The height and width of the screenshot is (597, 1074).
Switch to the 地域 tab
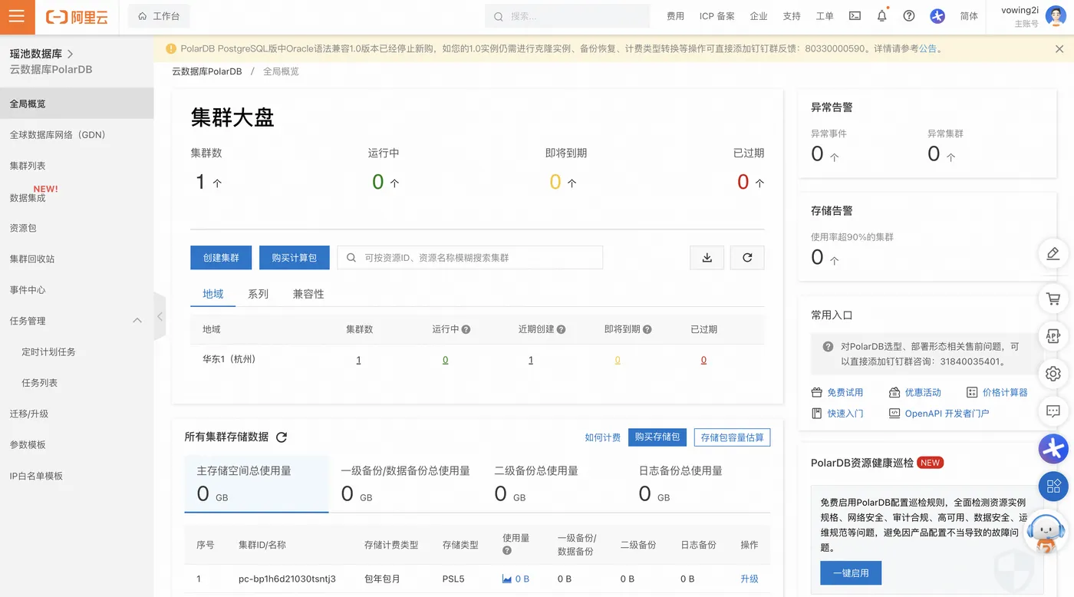212,294
